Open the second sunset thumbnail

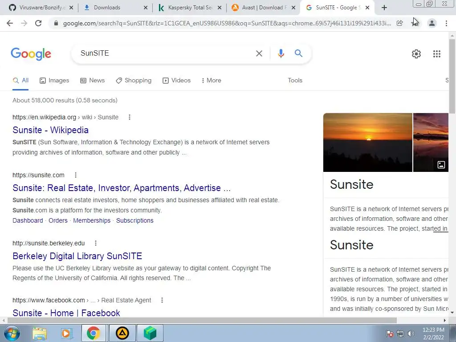(431, 142)
